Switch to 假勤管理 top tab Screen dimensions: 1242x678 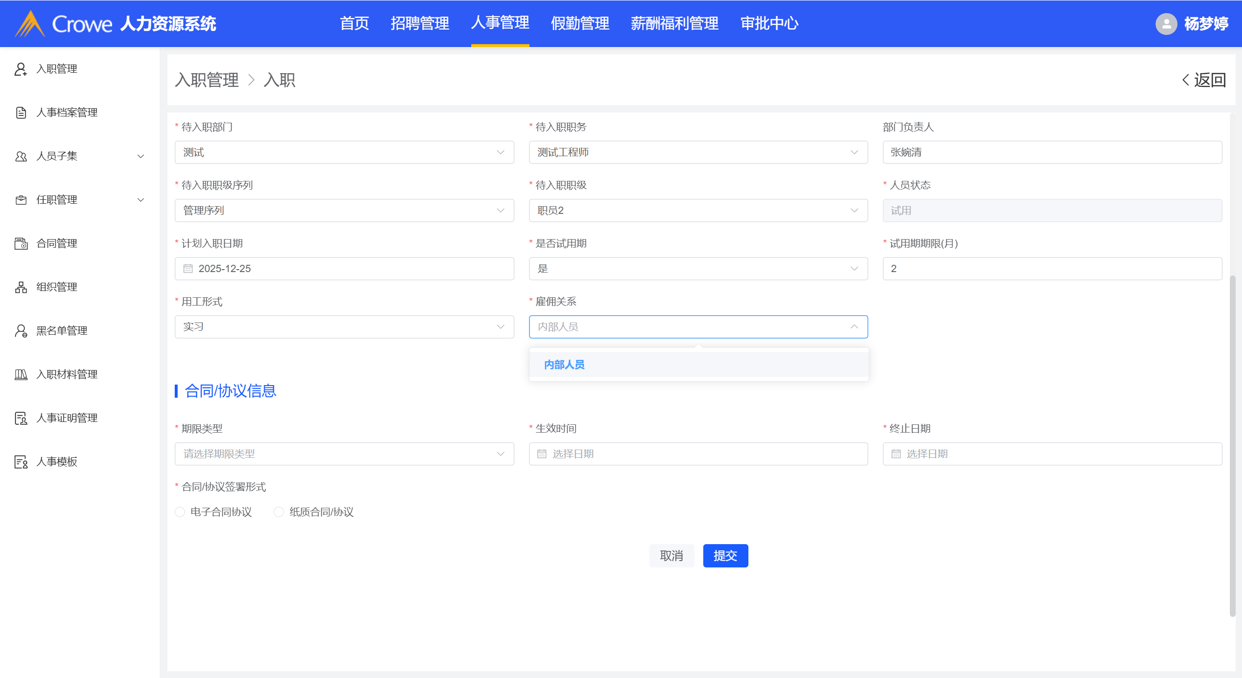tap(580, 23)
